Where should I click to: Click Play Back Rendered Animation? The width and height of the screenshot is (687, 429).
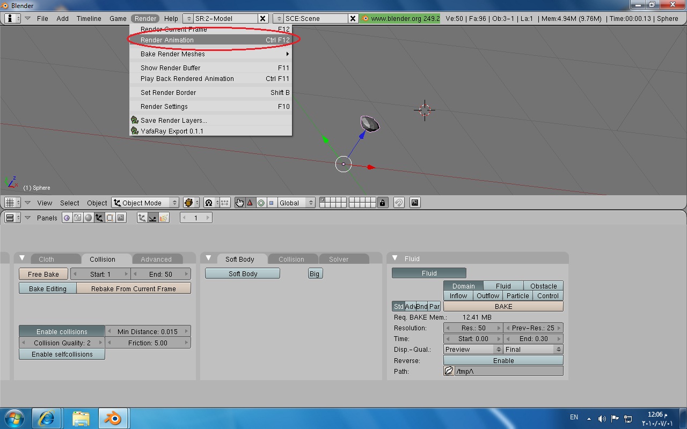(x=211, y=78)
